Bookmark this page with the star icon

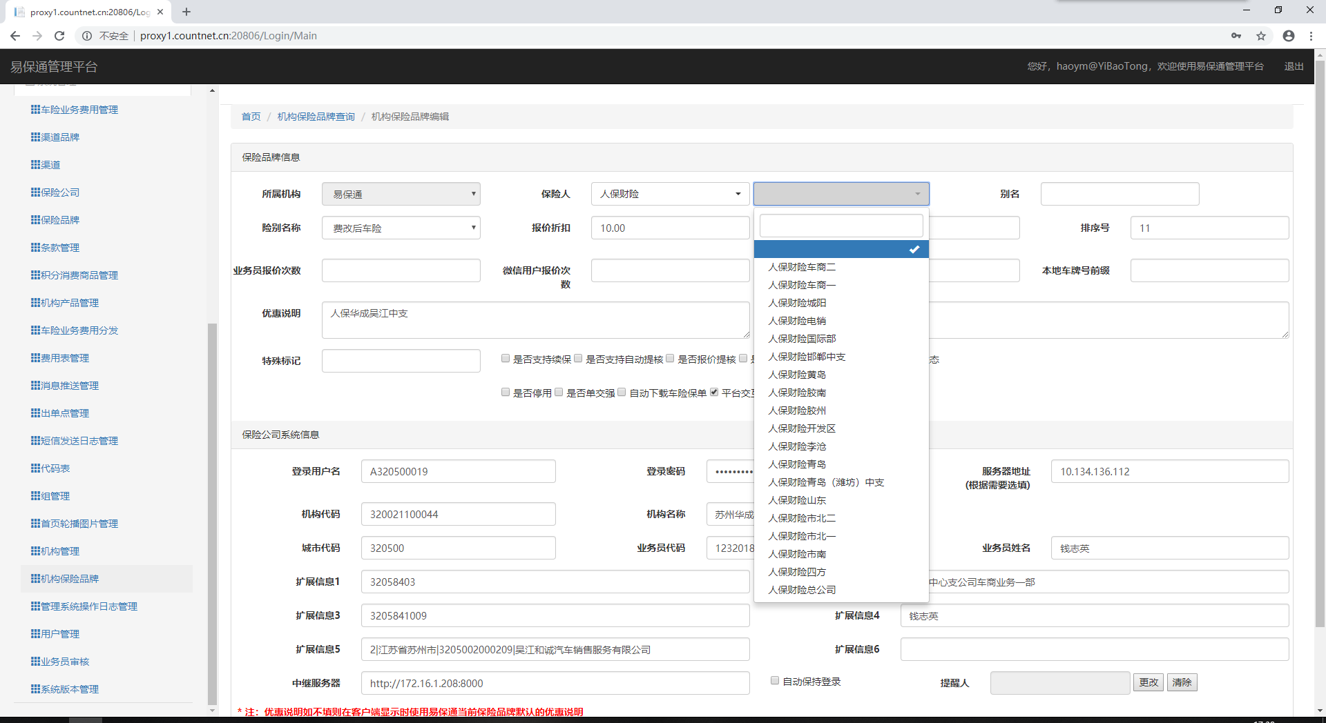click(1261, 36)
